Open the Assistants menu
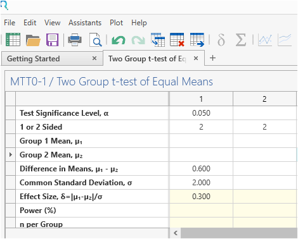Image resolution: width=298 pixels, height=239 pixels. pos(85,23)
